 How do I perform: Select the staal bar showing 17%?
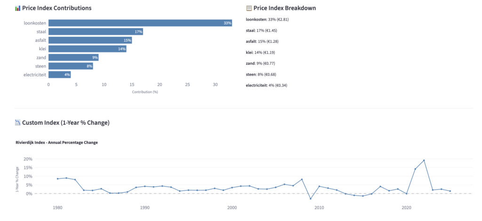click(x=96, y=31)
